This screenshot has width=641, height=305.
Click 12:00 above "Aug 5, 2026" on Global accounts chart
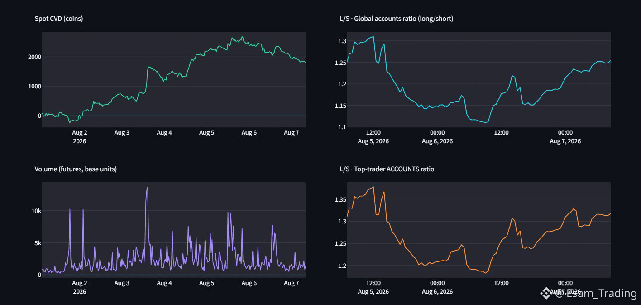click(373, 133)
